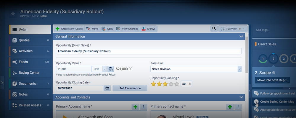Viewport: 296px width, 118px height.
Task: Click the Altenwerth and Sons account name
Action: pos(95,117)
